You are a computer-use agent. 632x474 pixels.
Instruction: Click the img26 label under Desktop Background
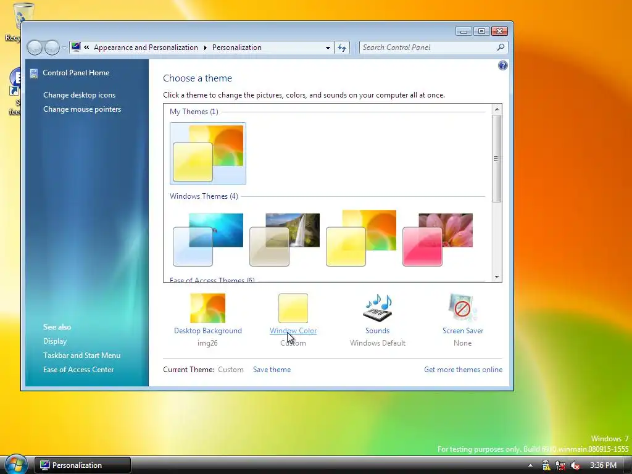coord(207,343)
